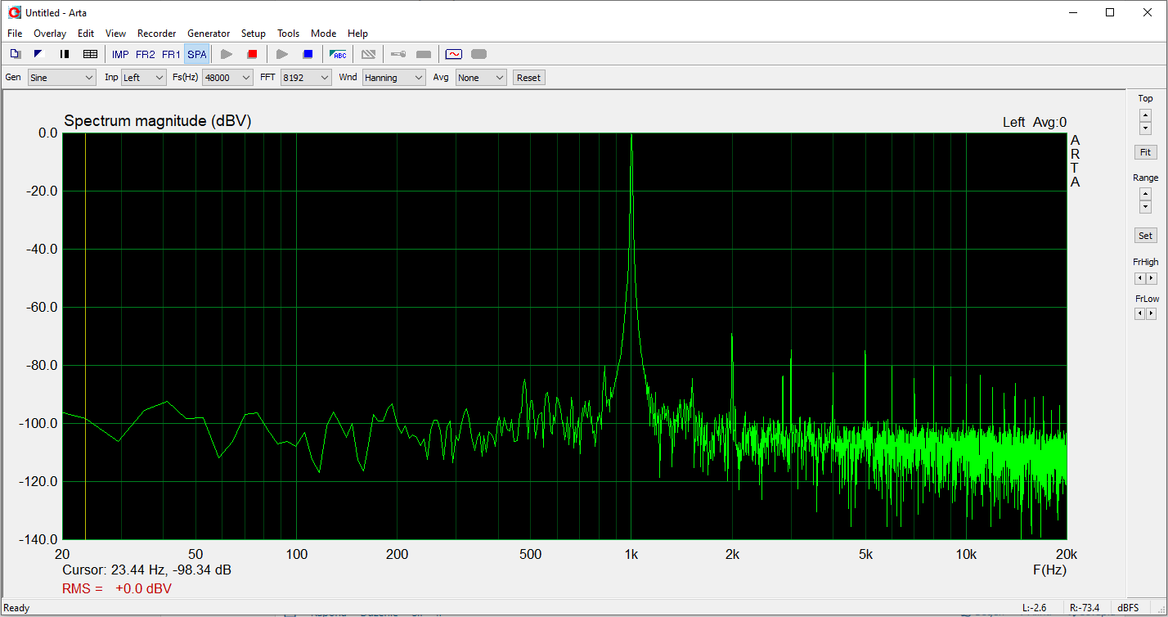This screenshot has height=617, width=1168.
Task: Click the red sine wave display icon
Action: (453, 54)
